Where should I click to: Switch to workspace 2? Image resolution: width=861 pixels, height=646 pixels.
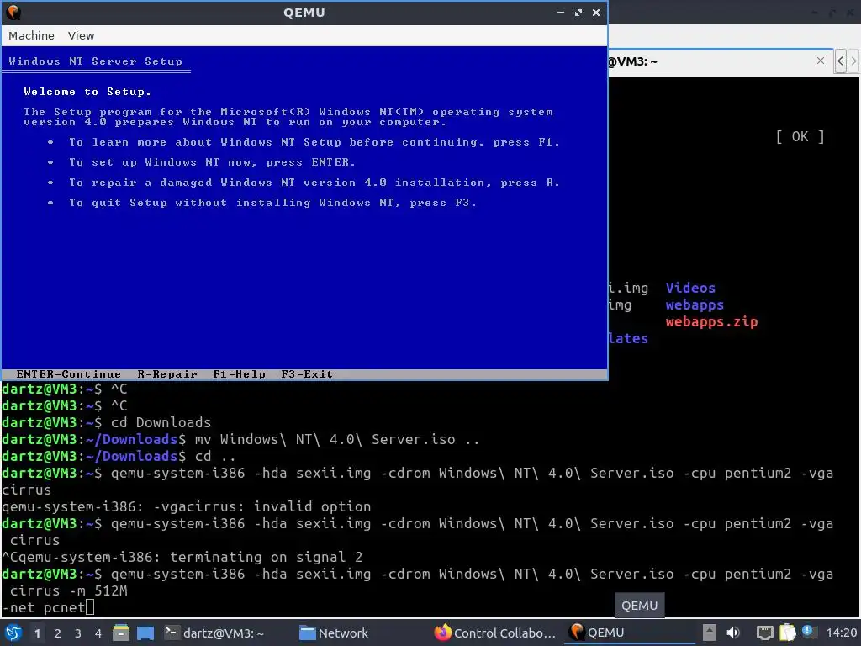click(x=58, y=633)
